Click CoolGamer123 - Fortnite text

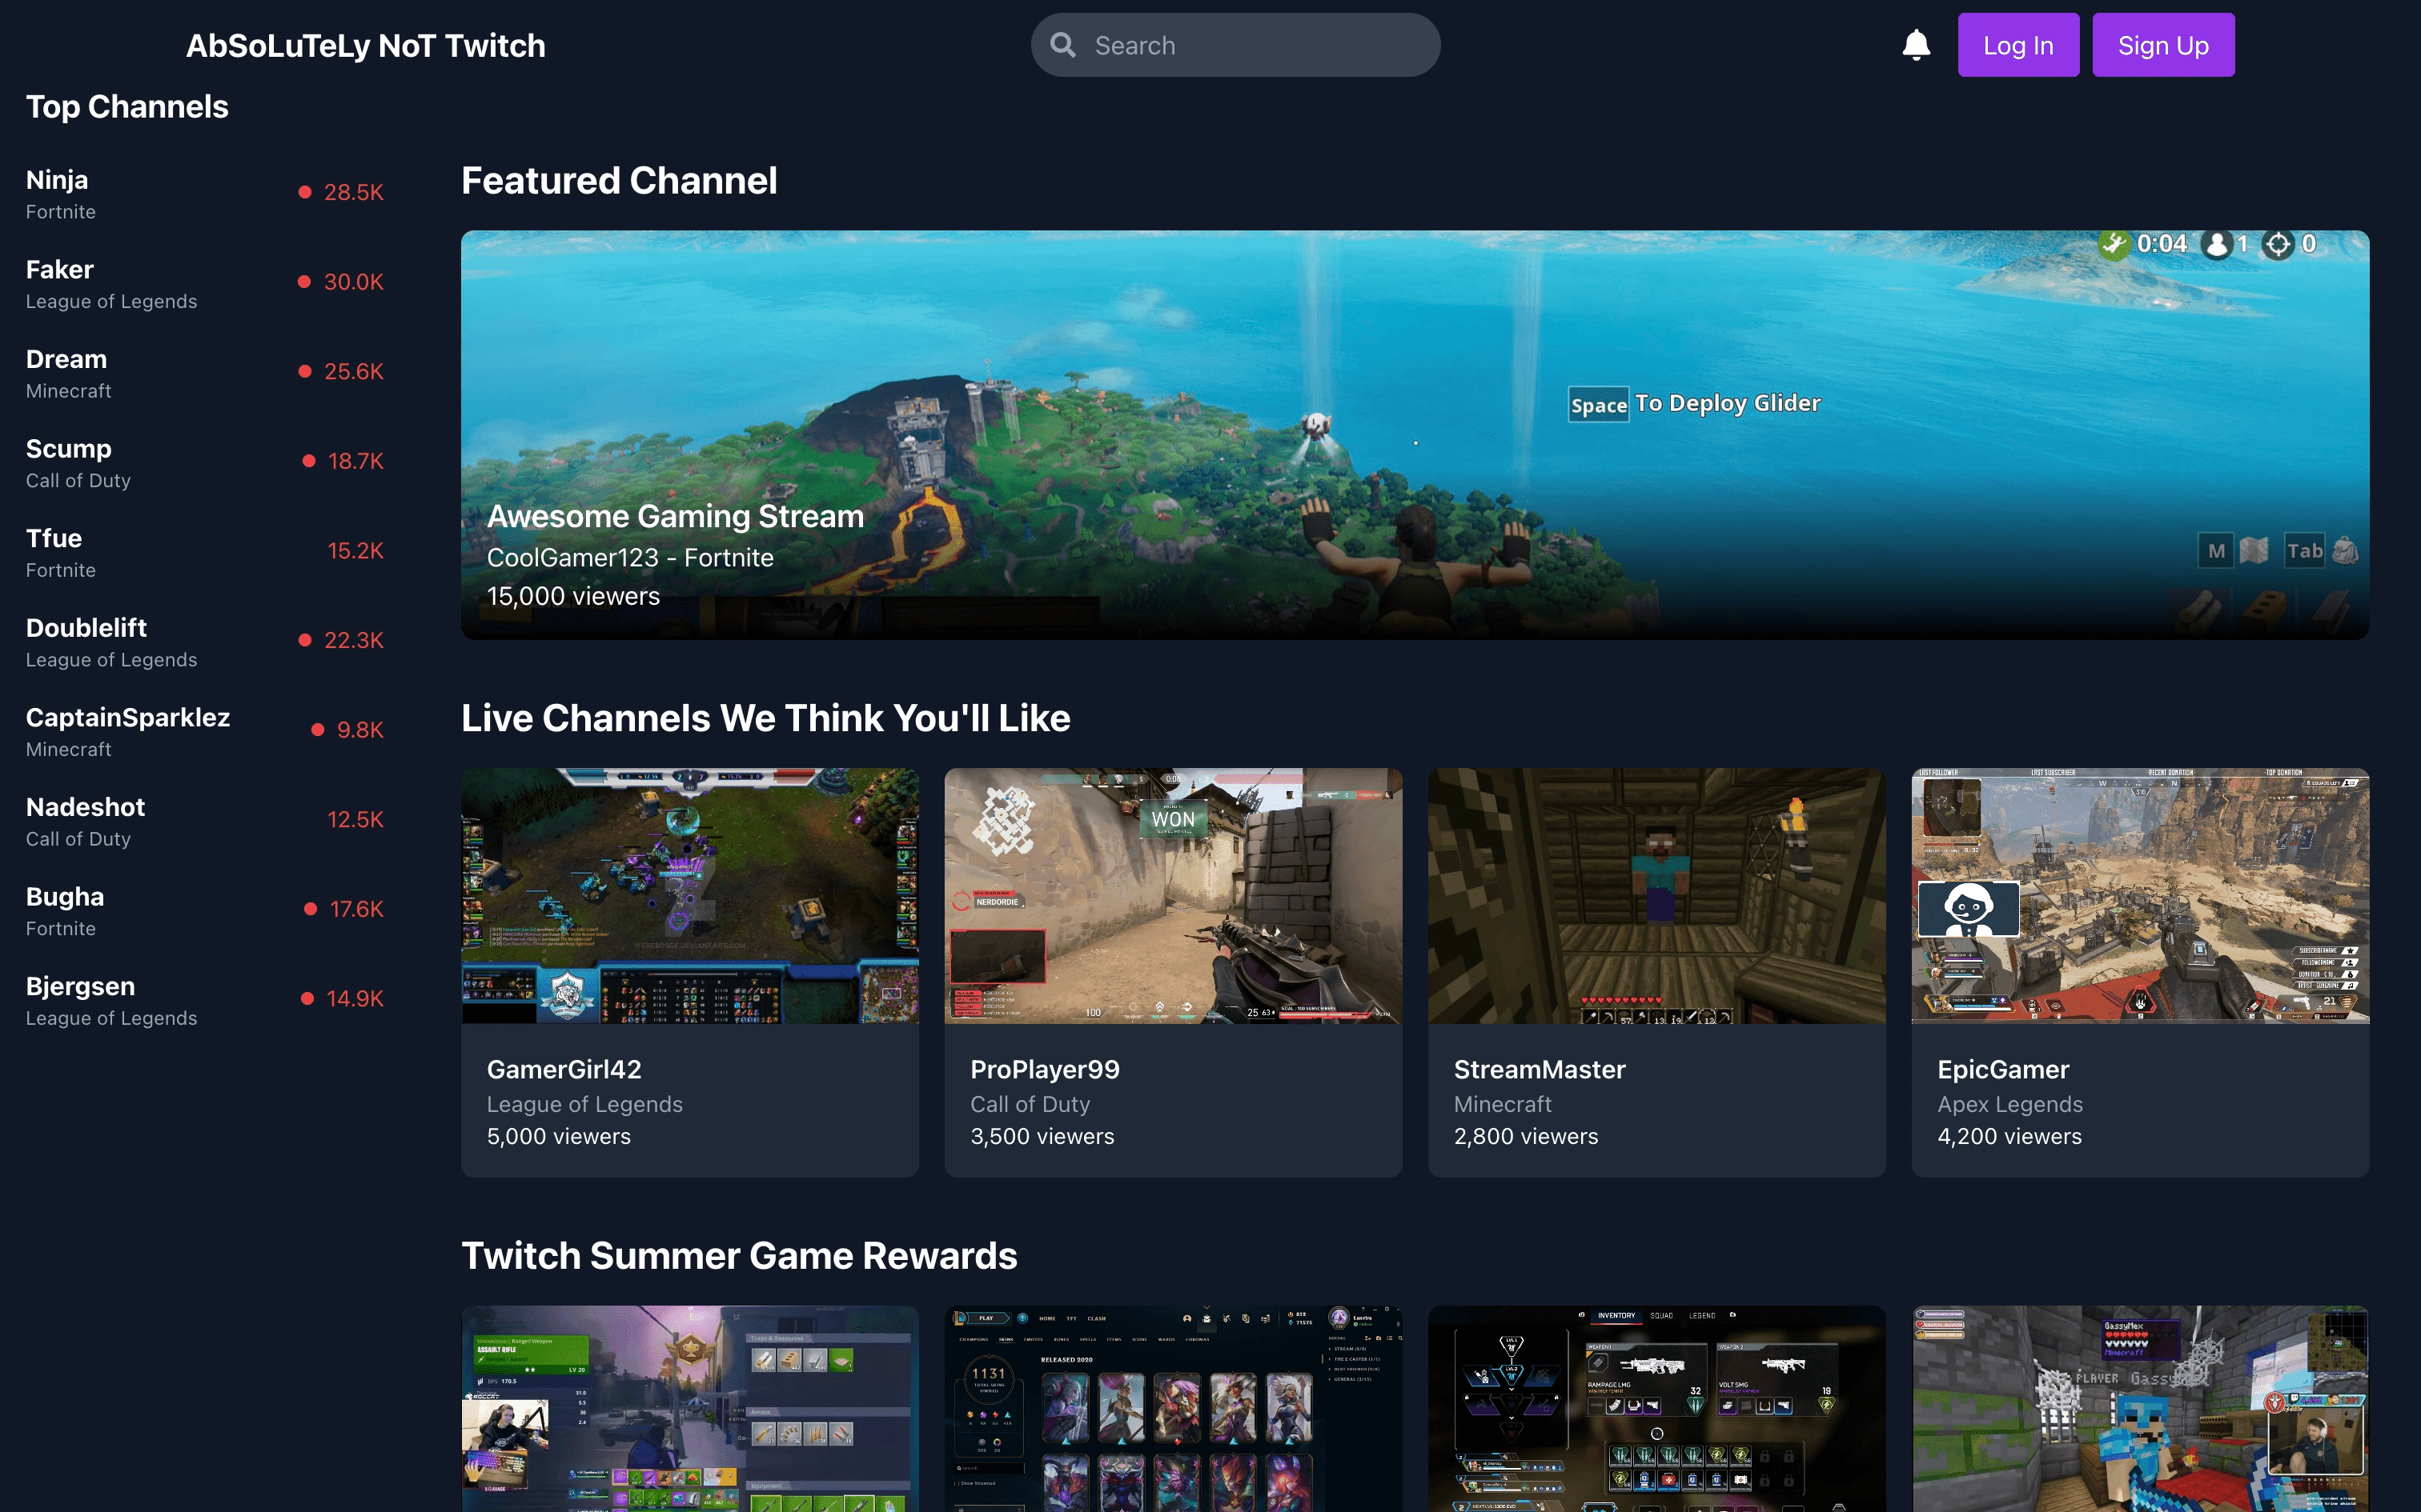630,558
